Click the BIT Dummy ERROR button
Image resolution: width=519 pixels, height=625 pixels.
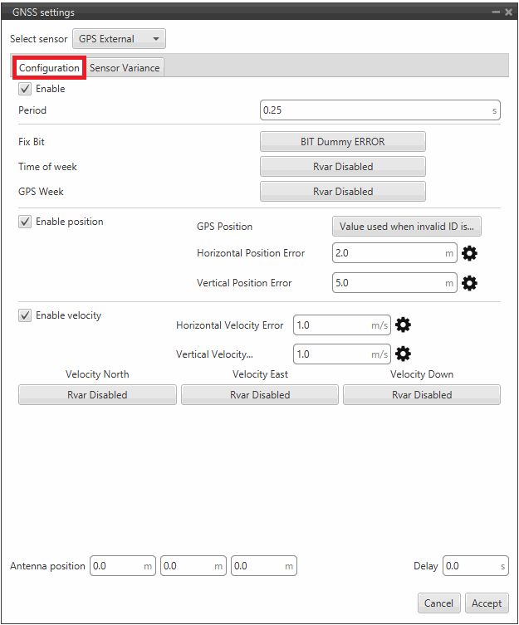pos(342,142)
